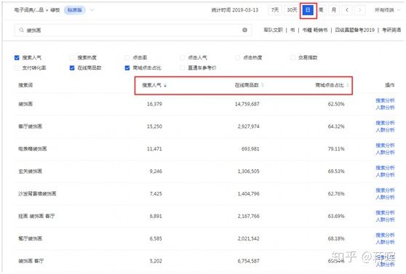Uncheck the 商城点击占比 checkbox

coord(127,68)
